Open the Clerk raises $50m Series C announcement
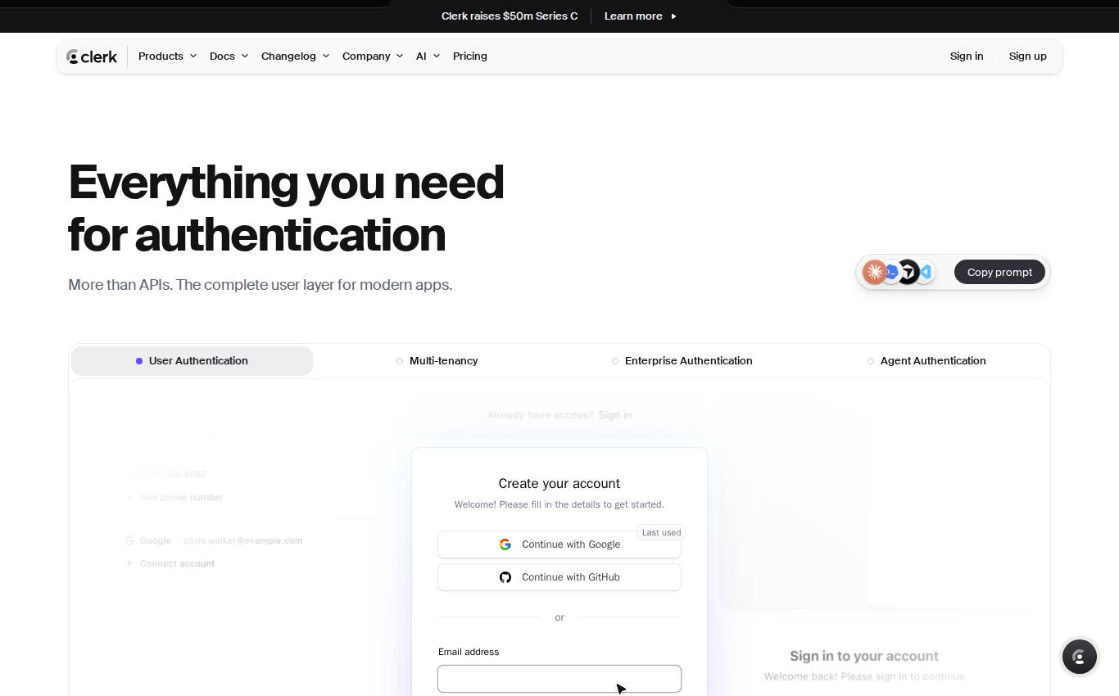Image resolution: width=1119 pixels, height=696 pixels. (510, 16)
